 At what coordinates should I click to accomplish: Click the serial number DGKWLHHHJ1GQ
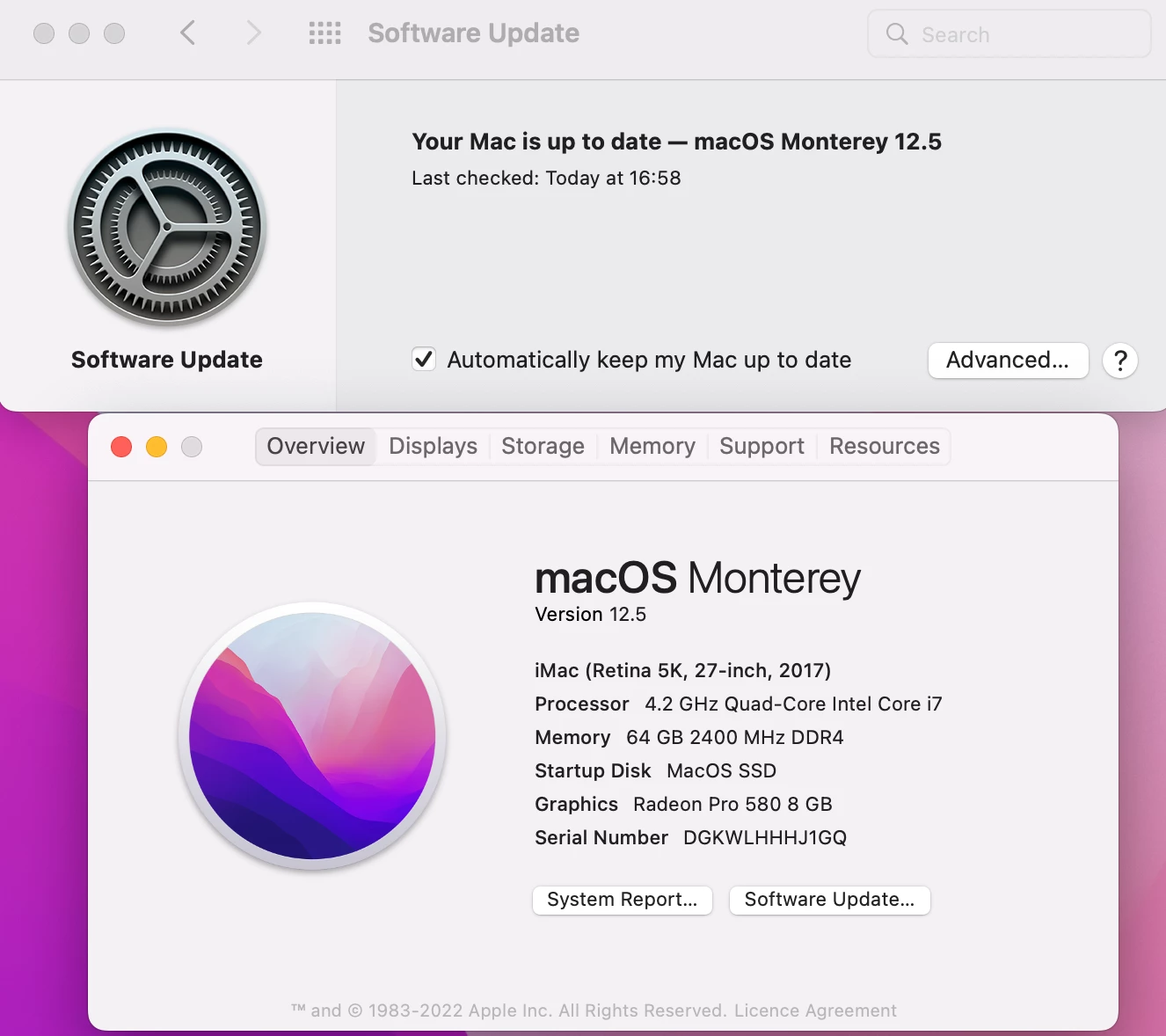765,837
